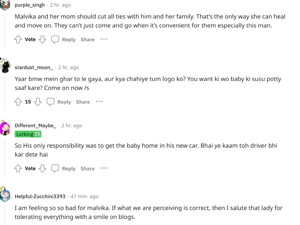Upvote stardust_moon_'s comment
Screen dimensions: 300x225
tap(18, 102)
